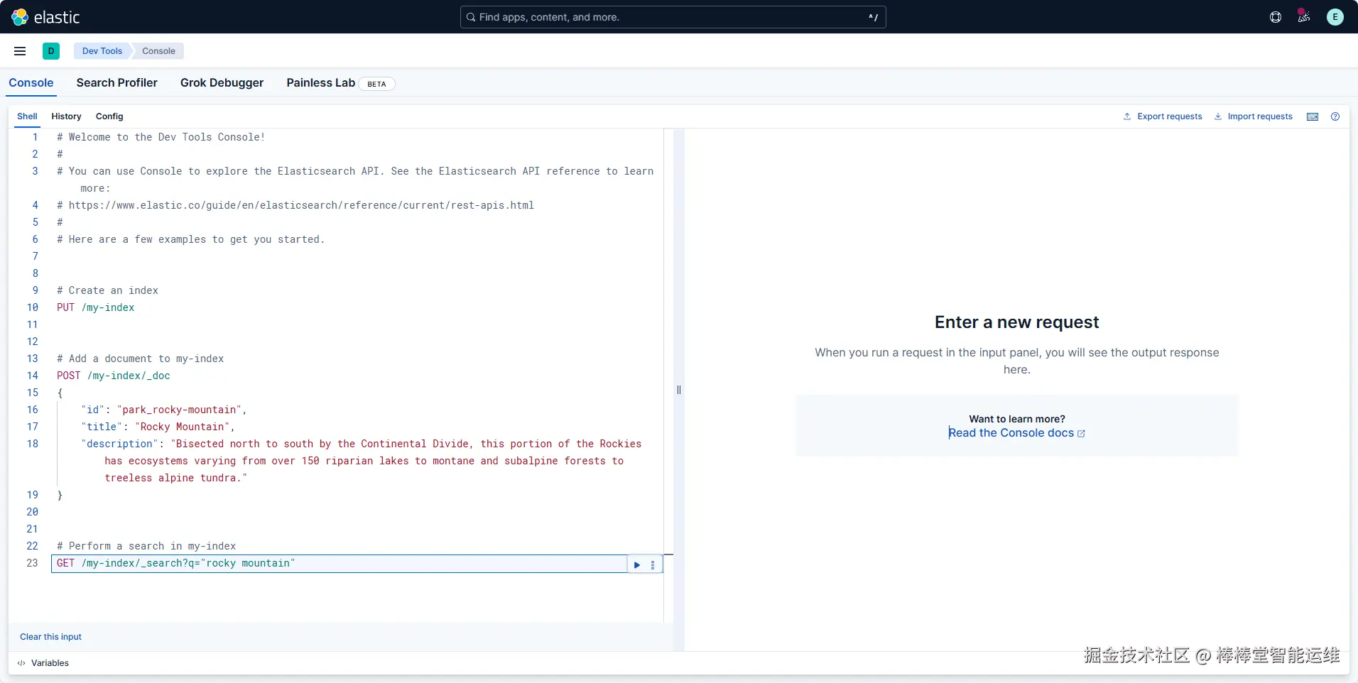Click Export requests button
Image resolution: width=1358 pixels, height=683 pixels.
(x=1163, y=116)
